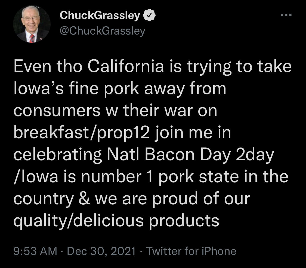Click the verified checkmark badge
This screenshot has height=268, width=306.
pos(149,16)
